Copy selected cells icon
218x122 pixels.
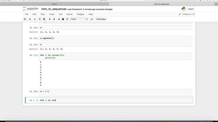[x=40, y=19]
